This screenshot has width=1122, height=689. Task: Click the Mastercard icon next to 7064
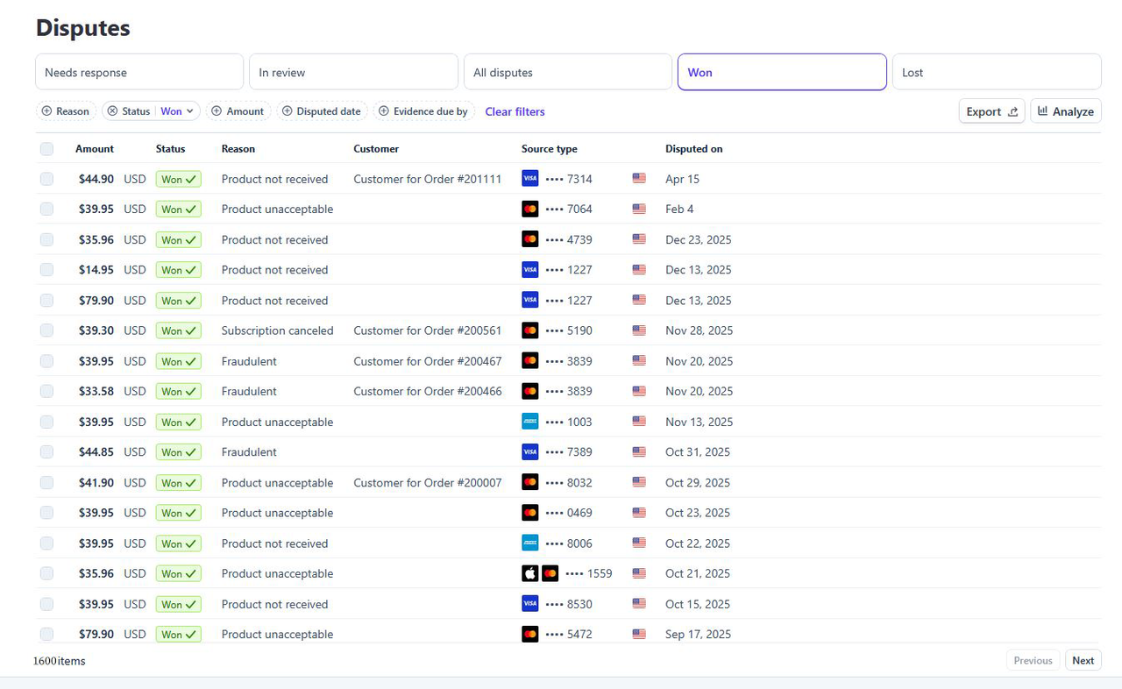(529, 209)
